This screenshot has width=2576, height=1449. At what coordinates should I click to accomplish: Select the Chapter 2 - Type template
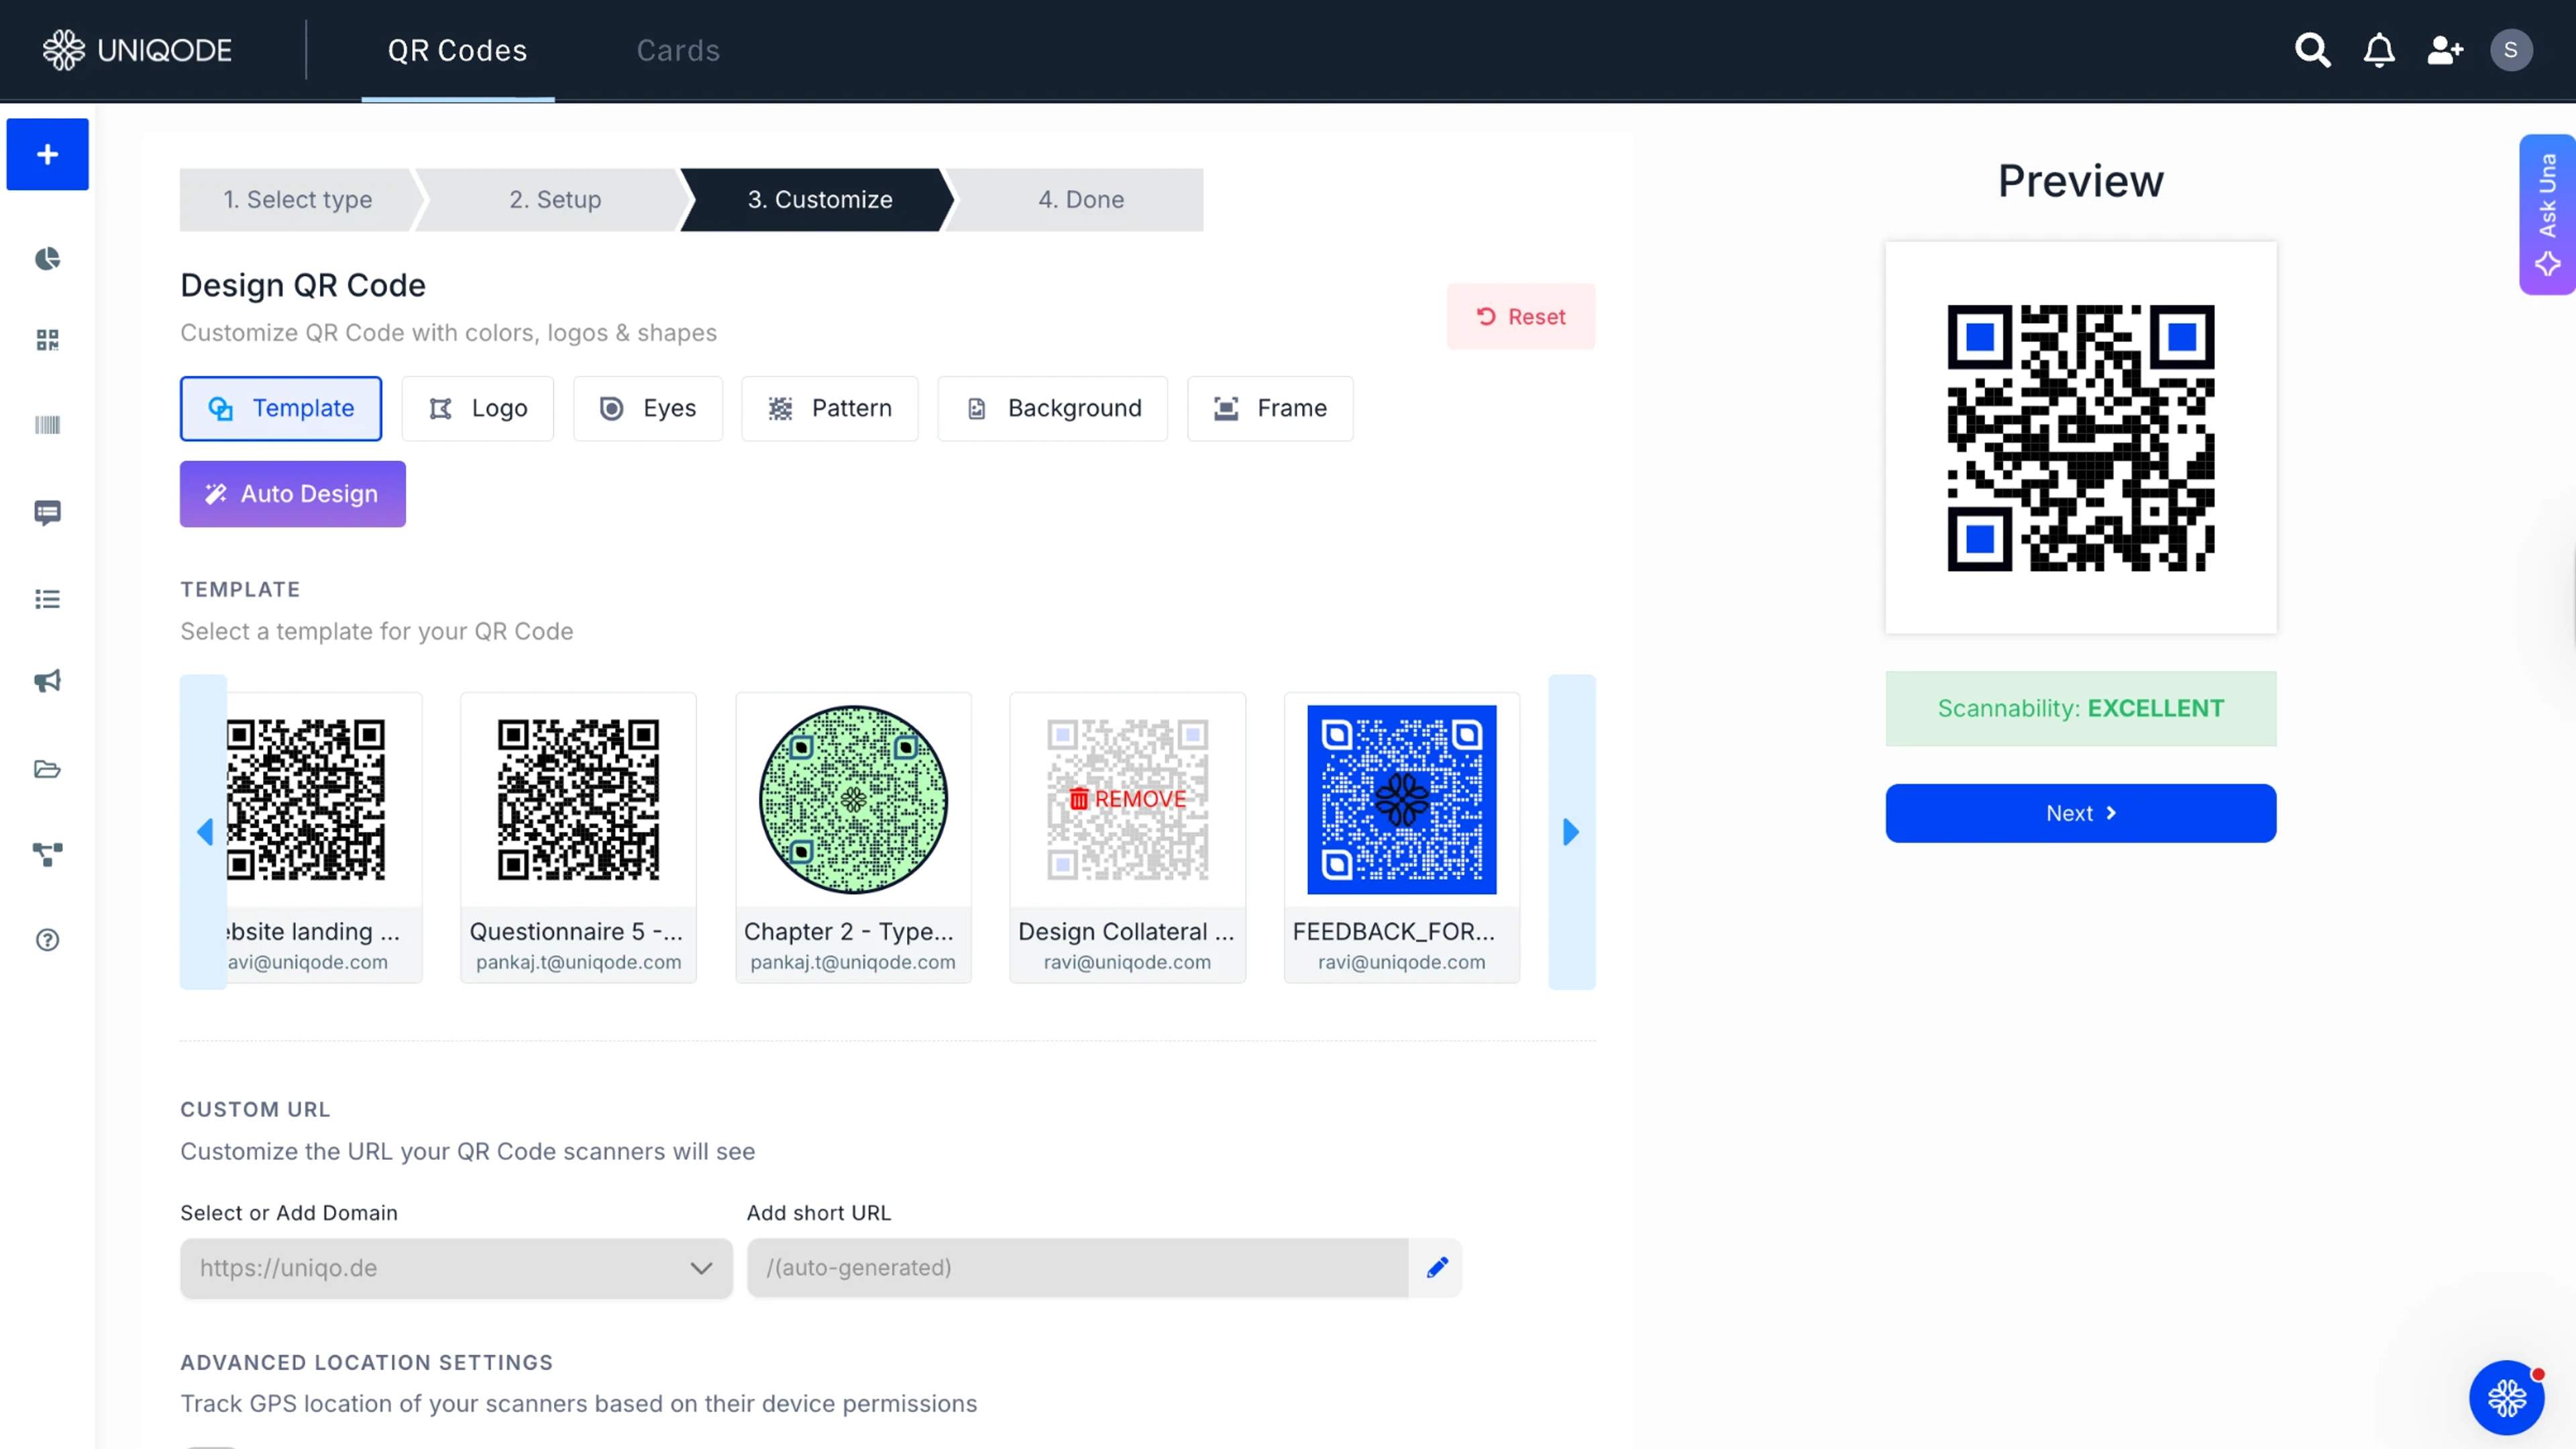pyautogui.click(x=853, y=838)
